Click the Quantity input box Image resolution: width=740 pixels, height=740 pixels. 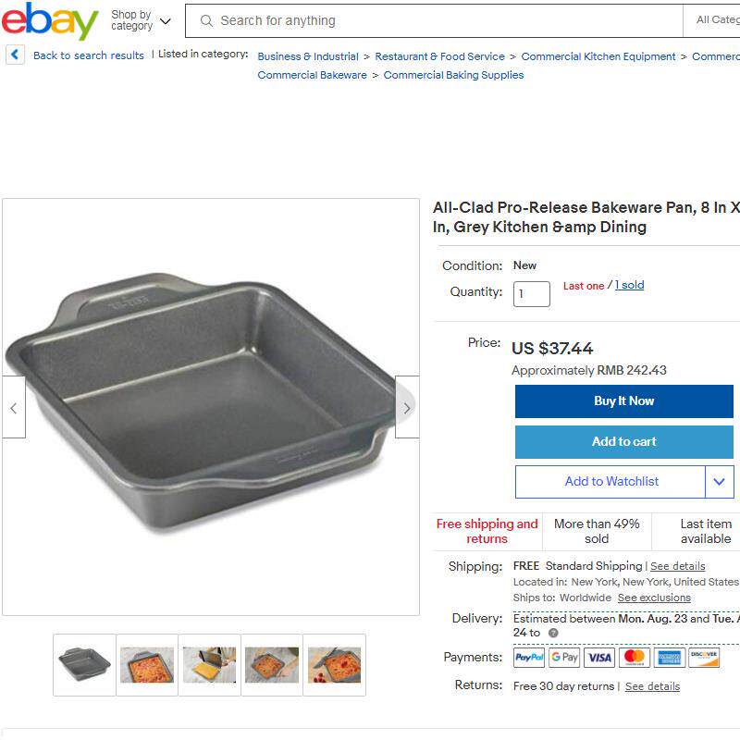[x=532, y=294]
